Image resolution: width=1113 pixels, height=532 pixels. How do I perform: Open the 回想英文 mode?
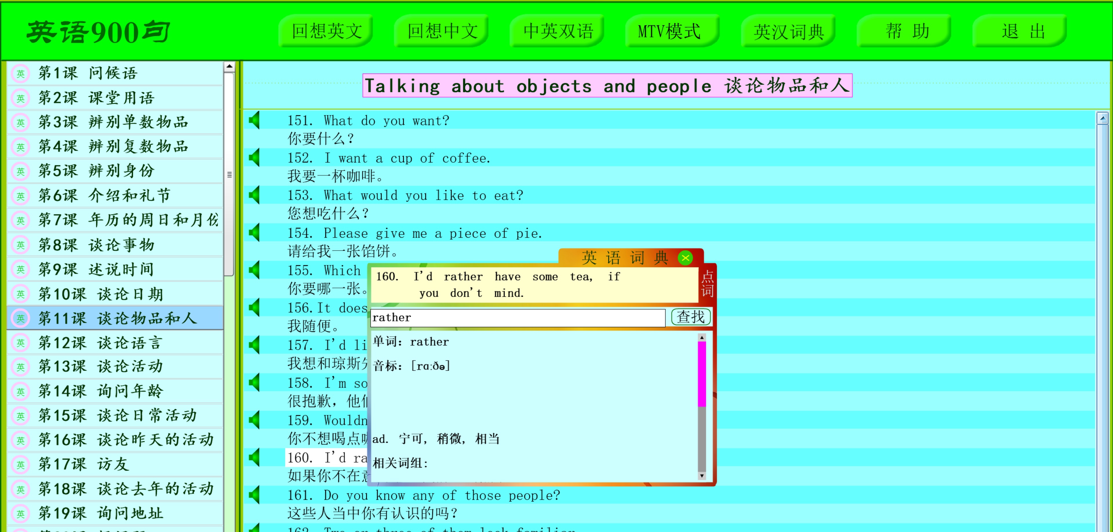coord(326,31)
